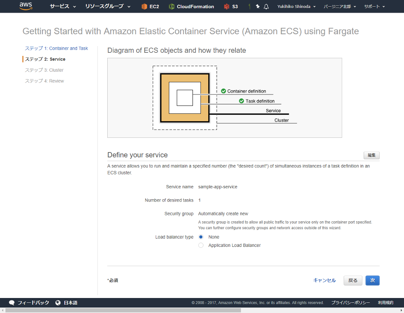Click the Define your service heading
Viewport: 404px width, 313px height.
(x=137, y=155)
